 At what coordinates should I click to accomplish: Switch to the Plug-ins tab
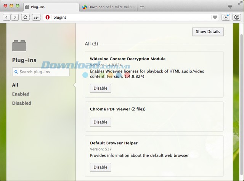(x=50, y=7)
